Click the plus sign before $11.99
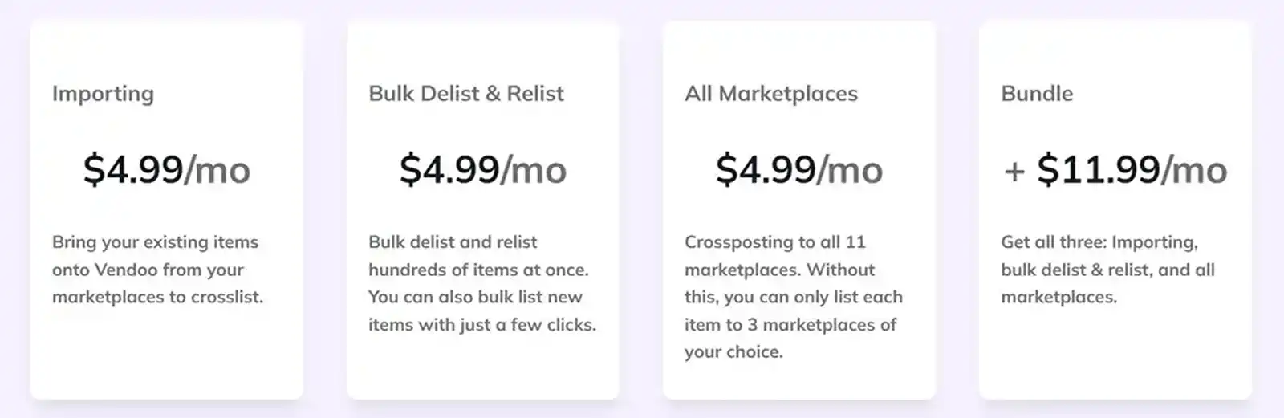 [1014, 171]
